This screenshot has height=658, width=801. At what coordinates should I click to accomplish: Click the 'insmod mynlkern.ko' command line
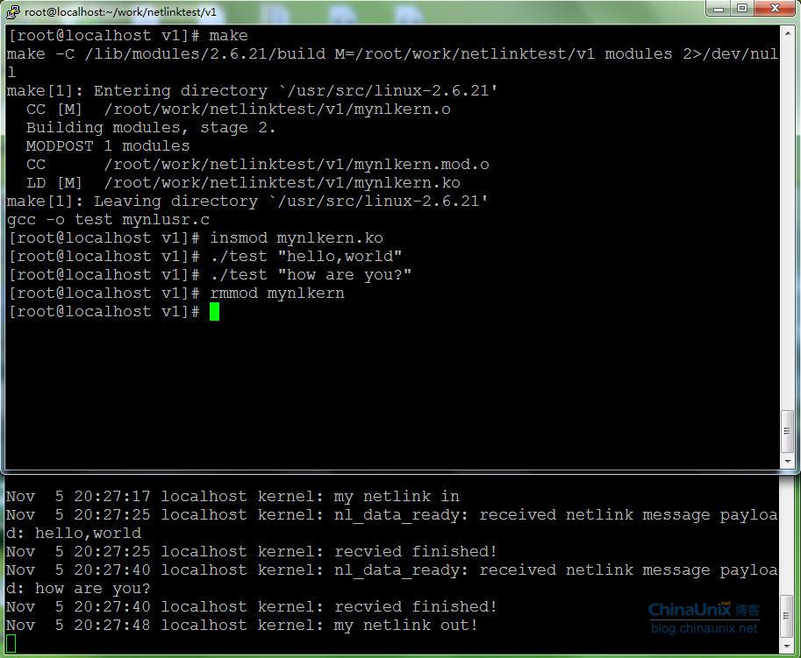(196, 237)
